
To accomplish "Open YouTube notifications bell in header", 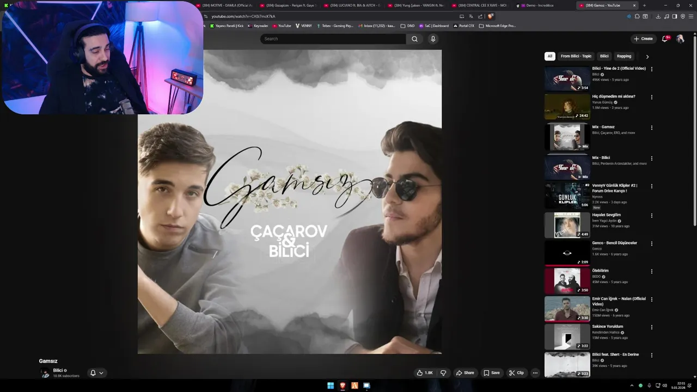I will (x=665, y=39).
